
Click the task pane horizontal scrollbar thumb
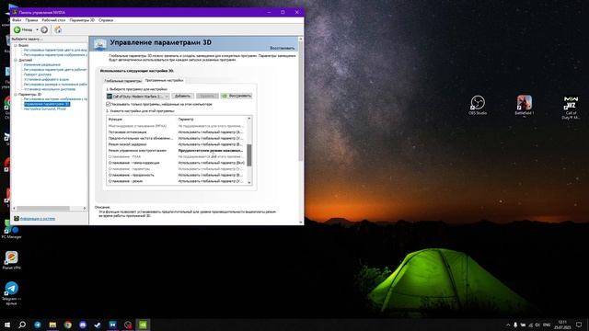tap(43, 209)
